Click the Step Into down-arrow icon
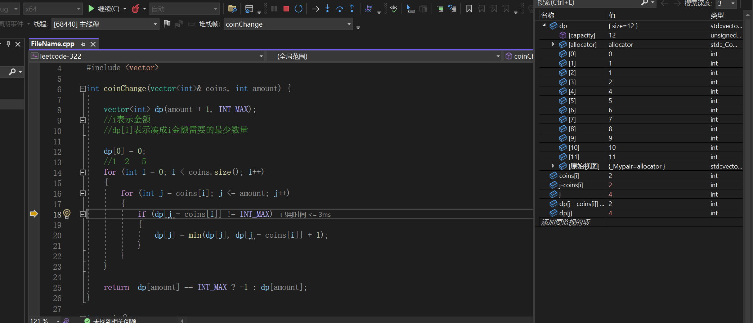The image size is (753, 323). tap(327, 9)
